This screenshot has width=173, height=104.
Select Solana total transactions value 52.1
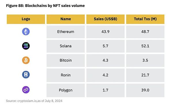coord(145,46)
